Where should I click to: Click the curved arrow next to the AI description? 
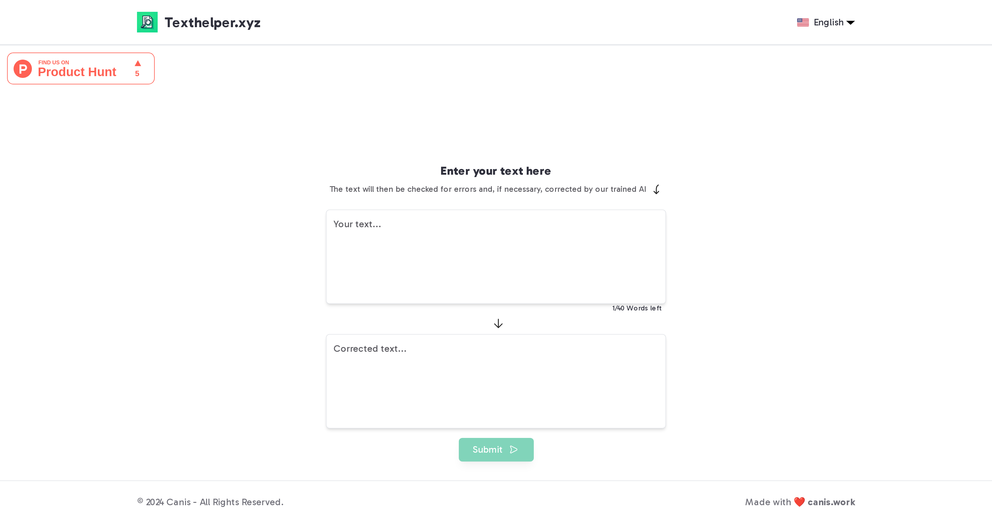[x=656, y=189]
